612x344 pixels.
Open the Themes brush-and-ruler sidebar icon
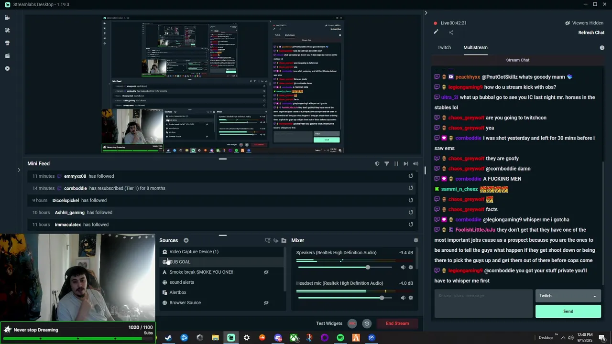(x=7, y=30)
